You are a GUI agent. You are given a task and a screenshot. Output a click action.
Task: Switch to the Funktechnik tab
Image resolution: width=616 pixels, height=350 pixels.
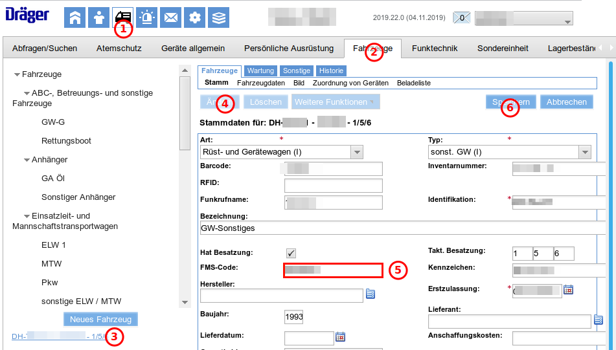tap(435, 49)
